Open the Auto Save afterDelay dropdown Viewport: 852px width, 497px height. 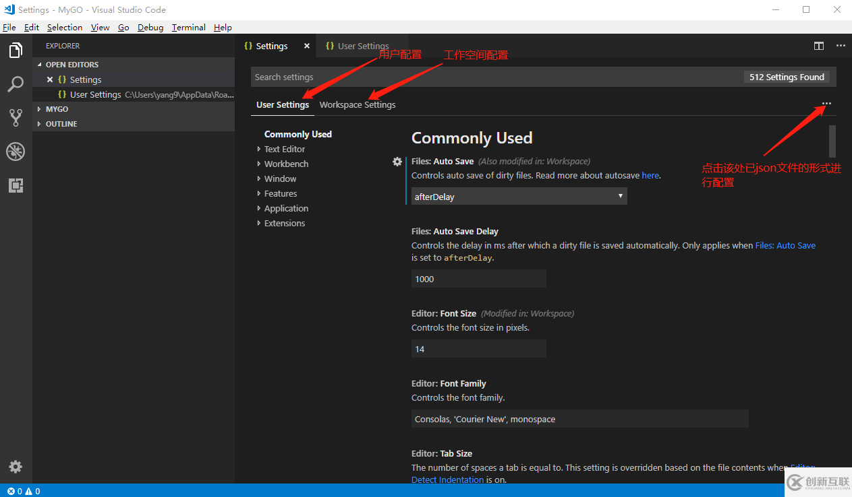pyautogui.click(x=519, y=196)
